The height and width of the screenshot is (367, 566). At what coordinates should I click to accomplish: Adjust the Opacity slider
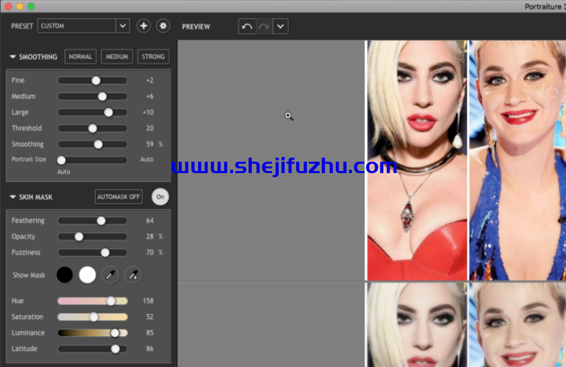pos(93,236)
